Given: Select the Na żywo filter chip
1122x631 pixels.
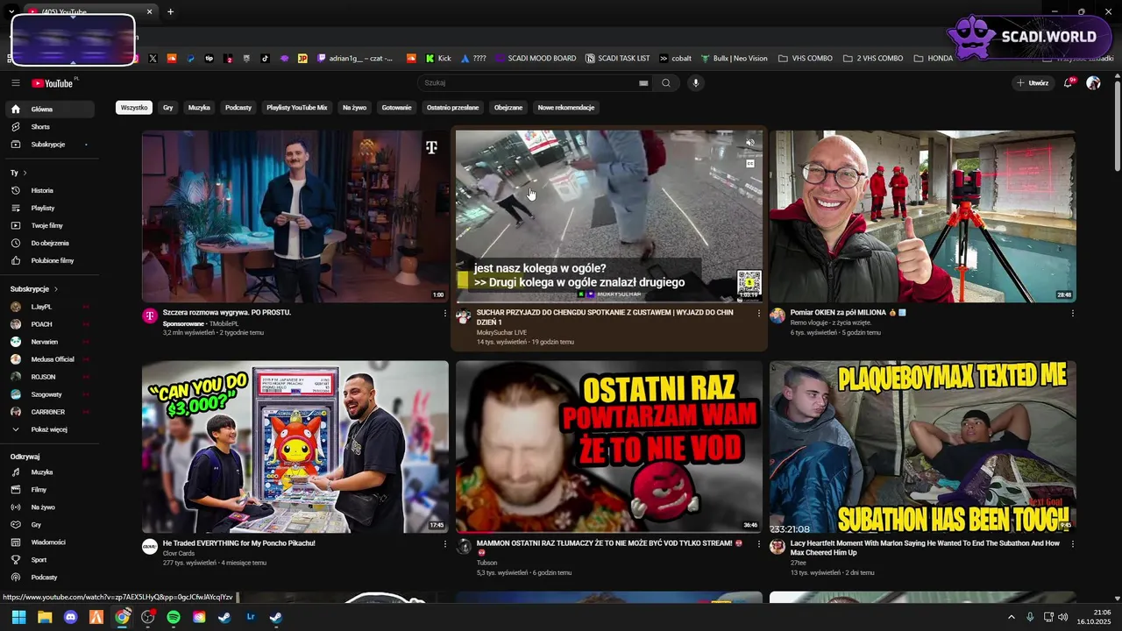Looking at the screenshot, I should [355, 108].
